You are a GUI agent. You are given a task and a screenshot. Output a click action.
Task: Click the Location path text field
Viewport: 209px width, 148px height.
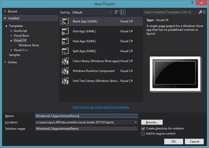tap(84, 122)
